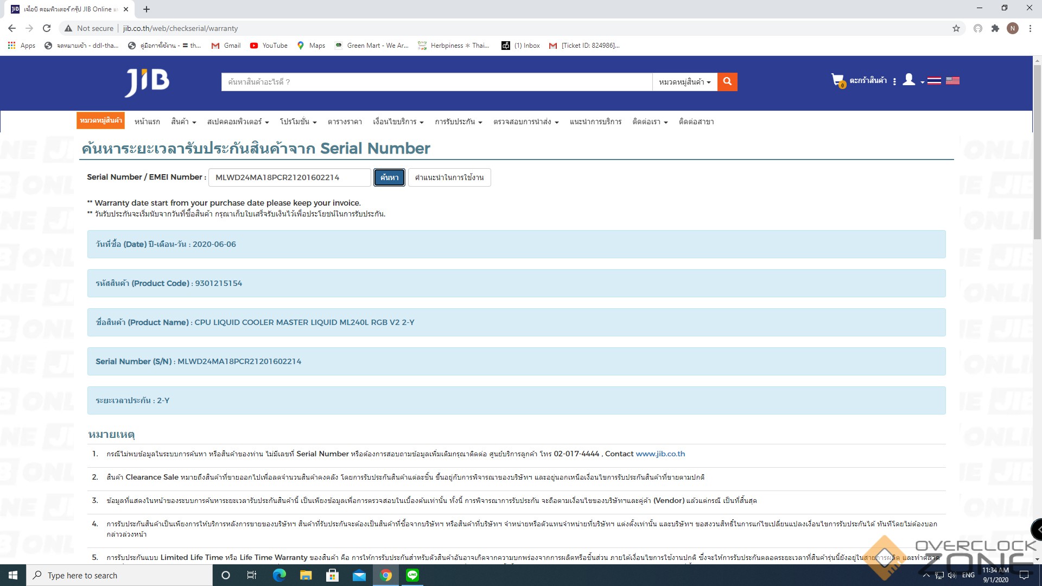Viewport: 1042px width, 586px height.
Task: Click the user account icon
Action: (x=909, y=80)
